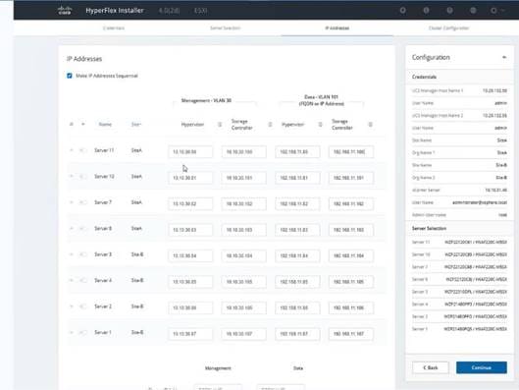Edit Server 3 data hypervisor IP field
This screenshot has height=390, width=519.
[x=297, y=255]
